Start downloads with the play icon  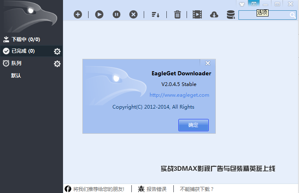99,14
